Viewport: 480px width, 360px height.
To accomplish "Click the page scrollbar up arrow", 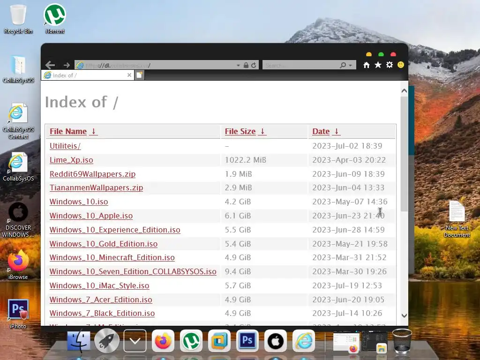I will [x=404, y=90].
